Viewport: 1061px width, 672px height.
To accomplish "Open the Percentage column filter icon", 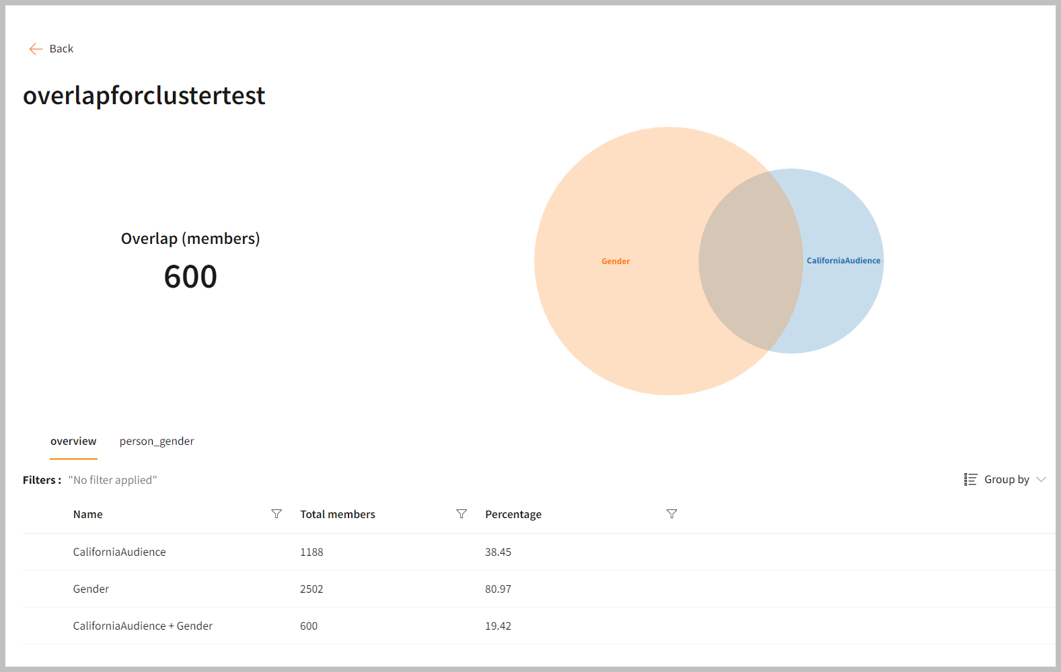I will (671, 514).
